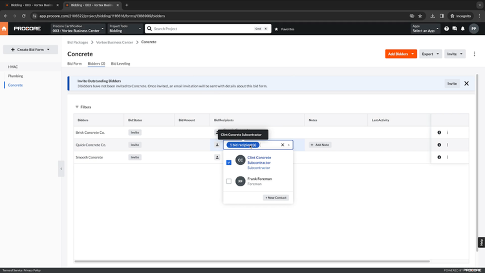
Task: Open info icon for Quick Concrete Co.
Action: tap(439, 145)
